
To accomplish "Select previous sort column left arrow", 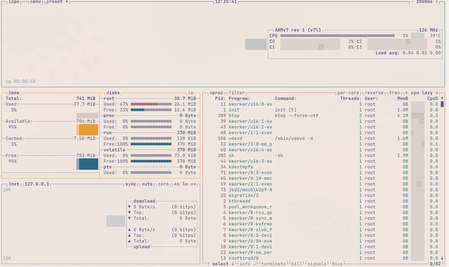I will [x=407, y=93].
